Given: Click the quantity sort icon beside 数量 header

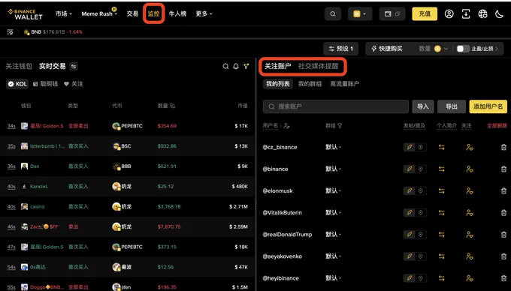Looking at the screenshot, I should coord(172,106).
